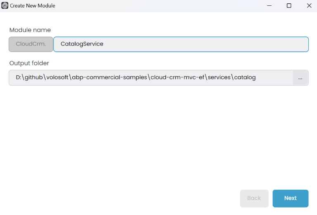Click the Output folder label
This screenshot has width=317, height=215.
tap(29, 63)
